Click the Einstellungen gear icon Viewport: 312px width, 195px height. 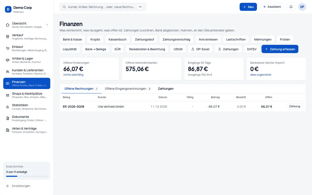click(8, 186)
